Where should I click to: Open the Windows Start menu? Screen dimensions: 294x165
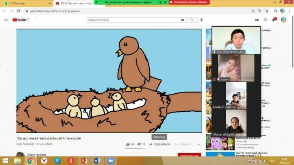pyautogui.click(x=5, y=161)
